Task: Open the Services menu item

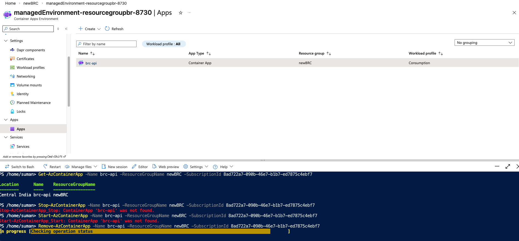Action: click(23, 146)
